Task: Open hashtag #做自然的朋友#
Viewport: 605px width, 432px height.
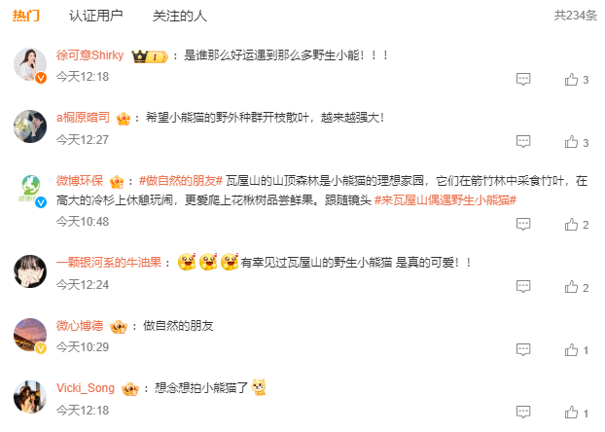Action: 181,181
